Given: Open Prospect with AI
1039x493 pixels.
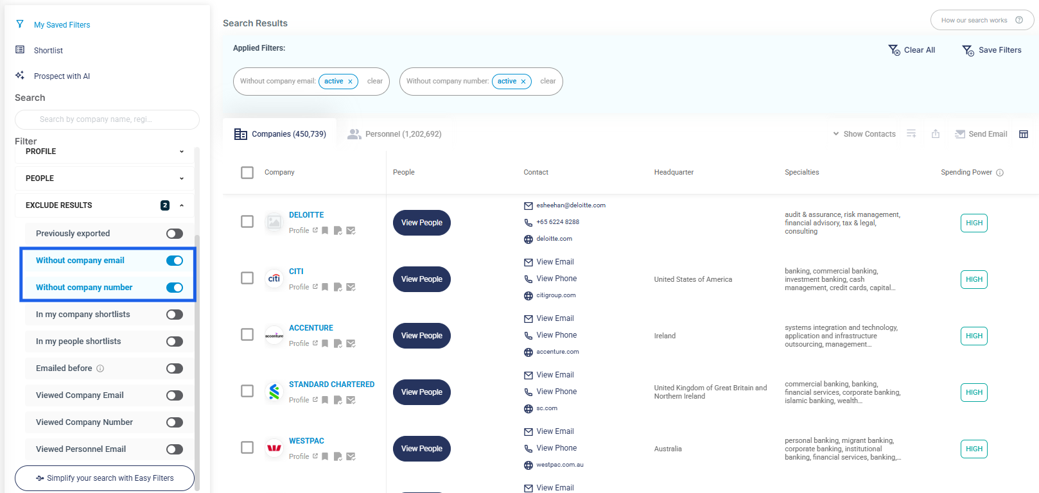Looking at the screenshot, I should click(x=62, y=76).
